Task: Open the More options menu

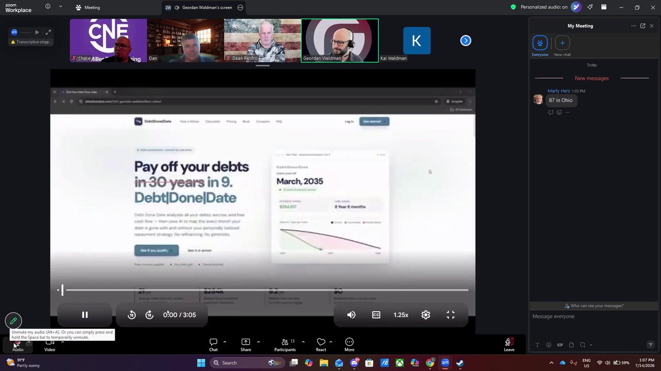Action: tap(350, 345)
